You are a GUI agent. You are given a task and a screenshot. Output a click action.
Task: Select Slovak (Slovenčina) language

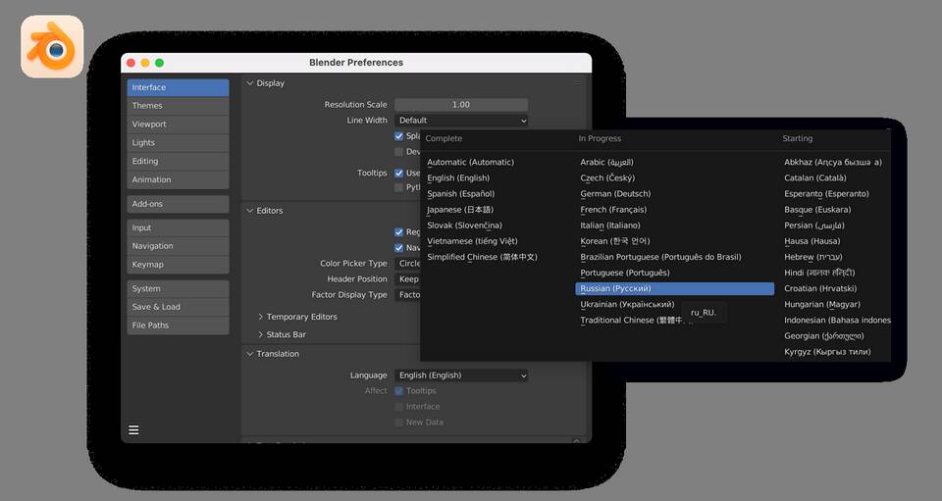coord(464,225)
